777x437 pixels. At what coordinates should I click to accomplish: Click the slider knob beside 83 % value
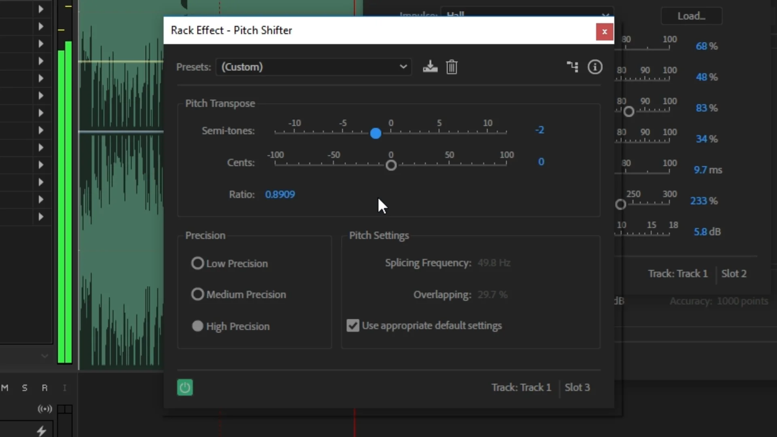628,111
